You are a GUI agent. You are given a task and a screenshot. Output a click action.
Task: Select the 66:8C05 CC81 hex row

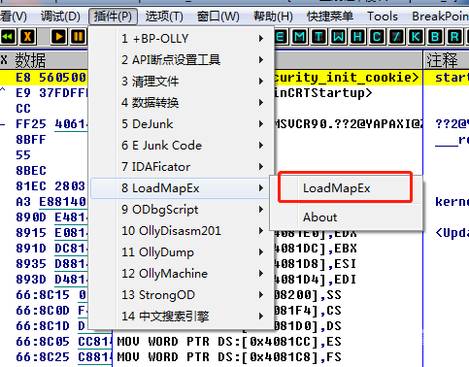point(63,342)
